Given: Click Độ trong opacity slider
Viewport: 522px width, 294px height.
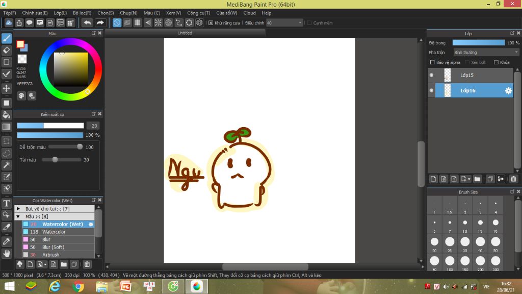Looking at the screenshot, I should 478,43.
